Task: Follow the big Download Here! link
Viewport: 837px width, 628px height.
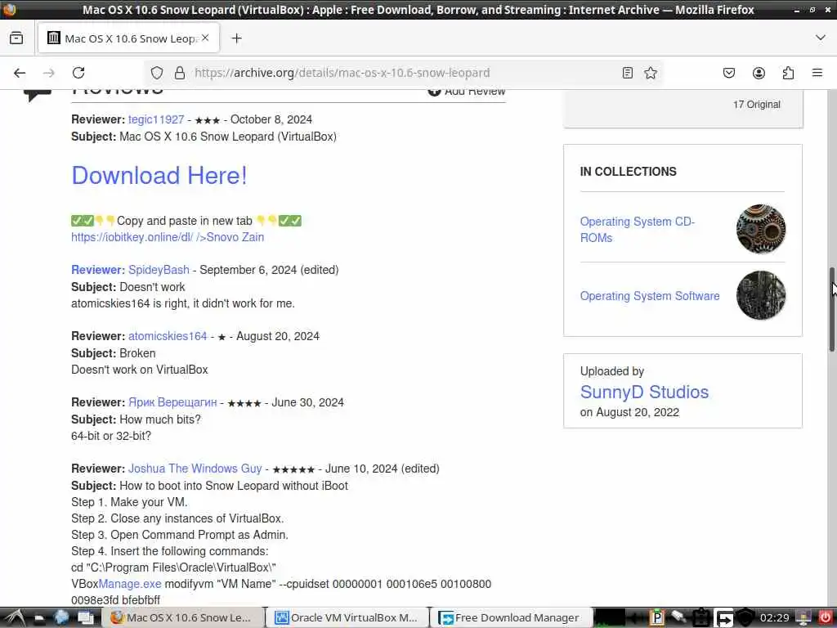Action: click(159, 175)
